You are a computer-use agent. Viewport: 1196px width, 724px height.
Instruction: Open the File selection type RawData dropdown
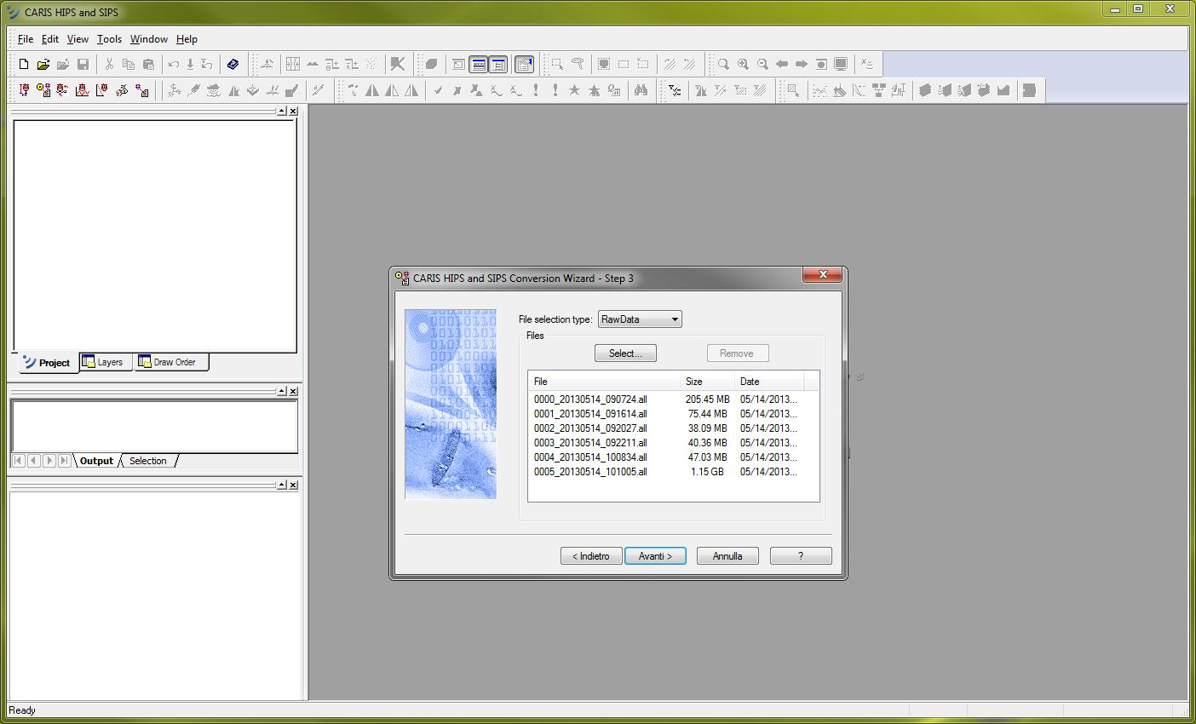click(640, 319)
